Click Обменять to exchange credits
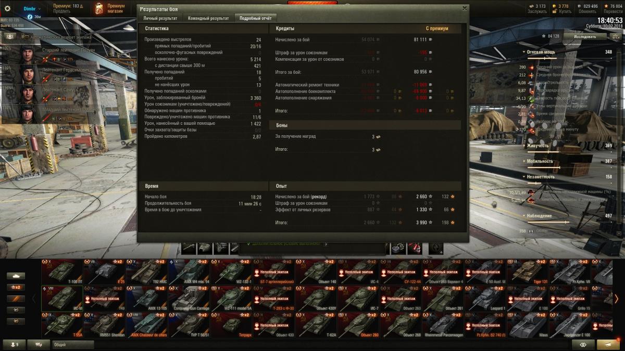 (587, 11)
